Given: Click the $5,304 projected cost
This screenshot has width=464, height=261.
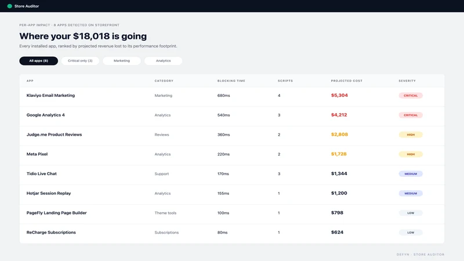Looking at the screenshot, I should (339, 95).
